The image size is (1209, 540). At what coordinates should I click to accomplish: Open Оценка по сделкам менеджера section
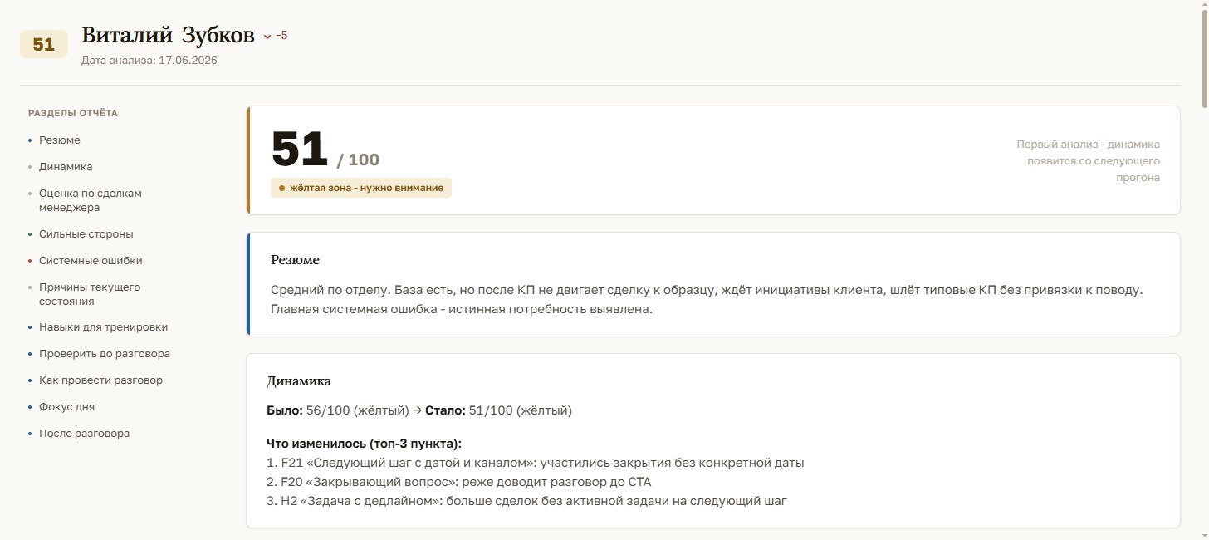[91, 200]
